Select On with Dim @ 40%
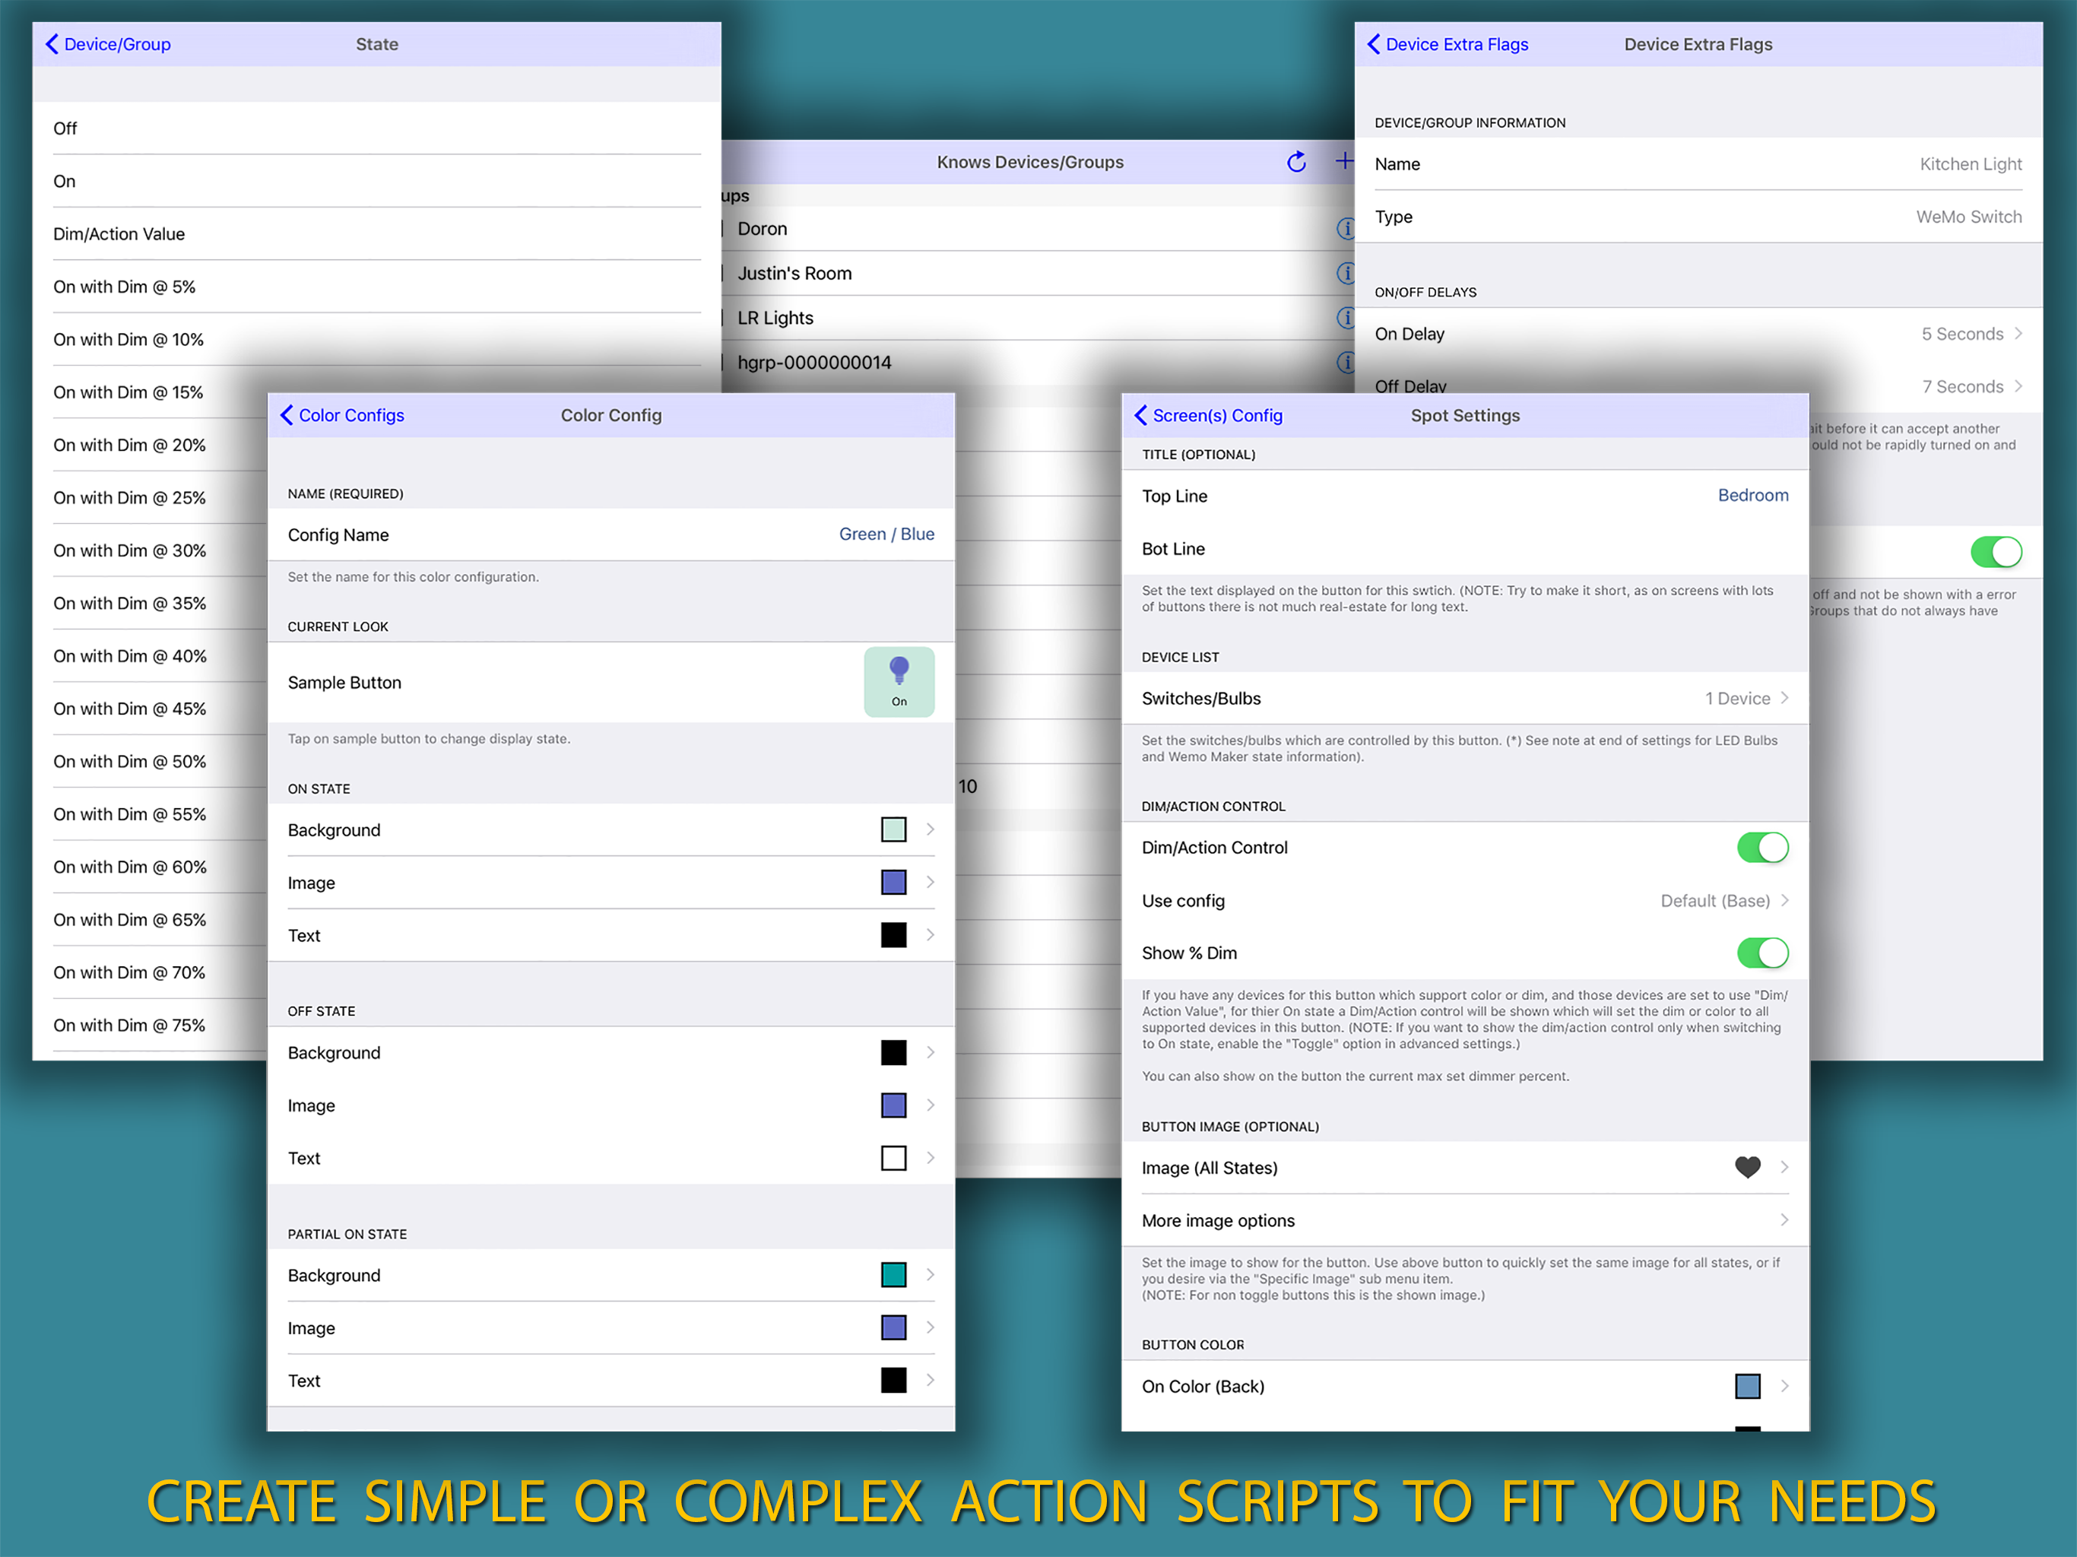2077x1557 pixels. click(x=151, y=655)
